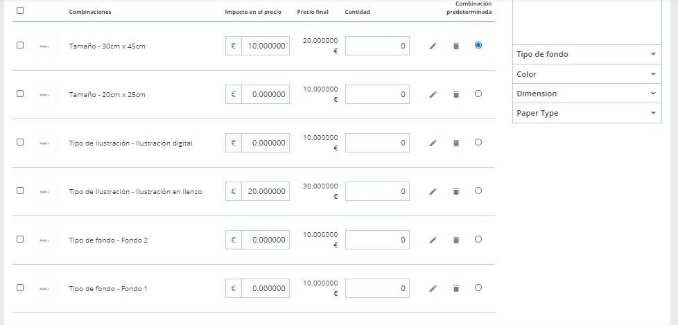The width and height of the screenshot is (678, 325).
Task: Open thumbnail image of Ilustración digital row
Action: pyautogui.click(x=44, y=143)
